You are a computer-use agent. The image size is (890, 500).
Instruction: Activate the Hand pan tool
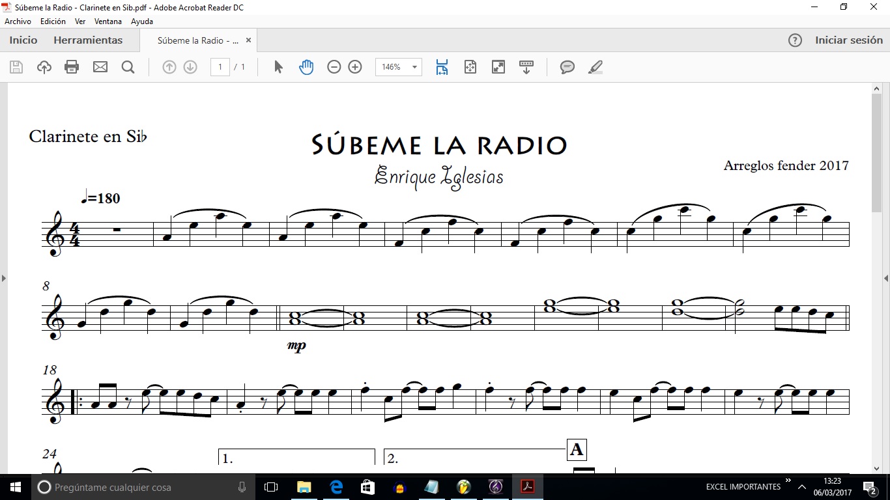coord(306,67)
